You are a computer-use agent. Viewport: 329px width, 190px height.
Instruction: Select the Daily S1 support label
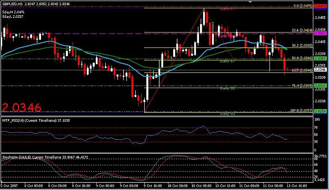coord(227,61)
